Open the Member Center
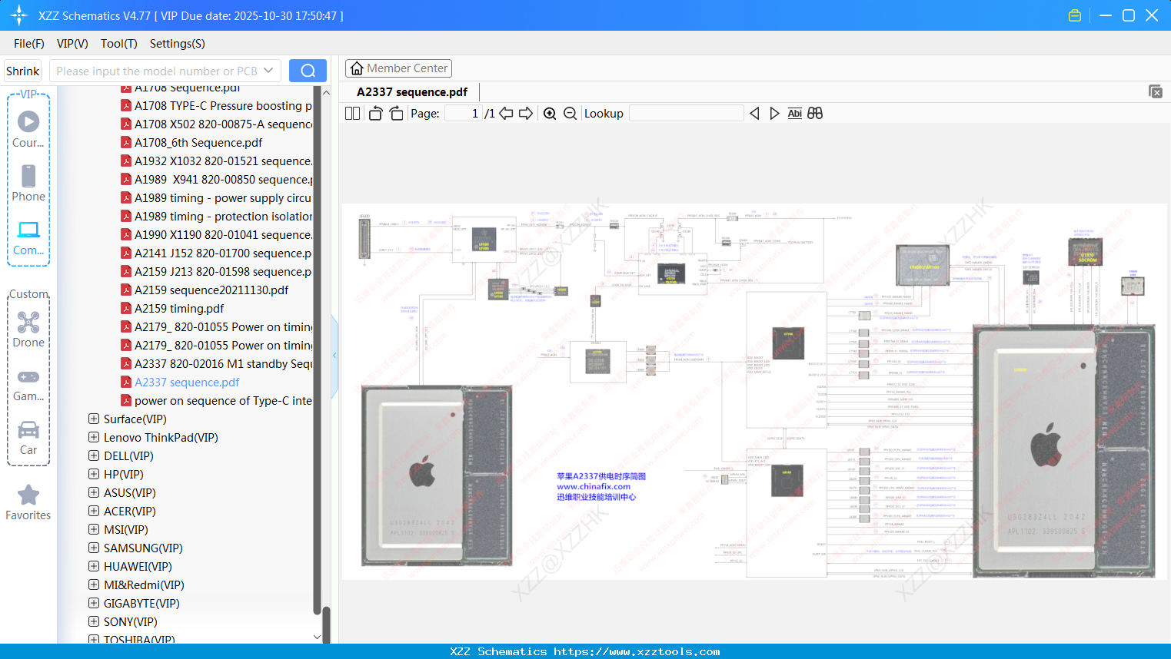Image resolution: width=1171 pixels, height=659 pixels. [x=398, y=68]
